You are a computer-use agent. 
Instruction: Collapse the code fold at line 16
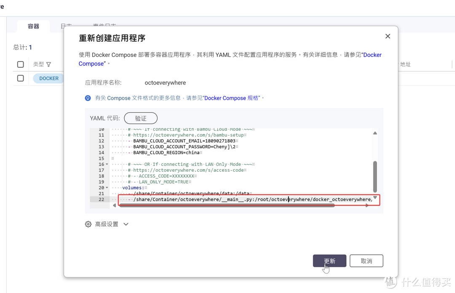pos(107,165)
